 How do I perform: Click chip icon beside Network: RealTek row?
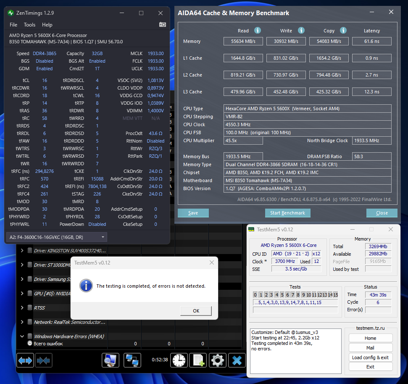[30, 322]
